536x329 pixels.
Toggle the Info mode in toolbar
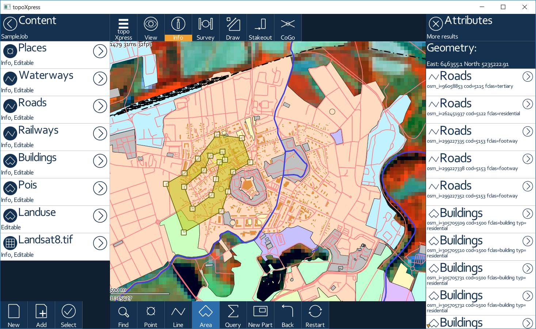pyautogui.click(x=178, y=28)
